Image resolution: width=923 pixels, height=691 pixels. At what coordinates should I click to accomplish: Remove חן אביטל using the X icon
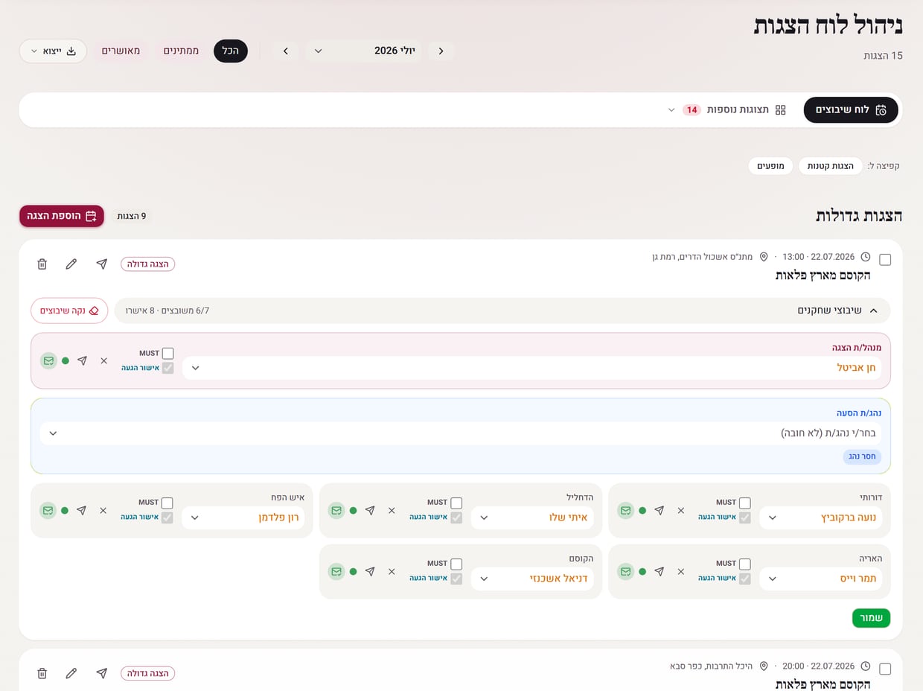click(104, 360)
